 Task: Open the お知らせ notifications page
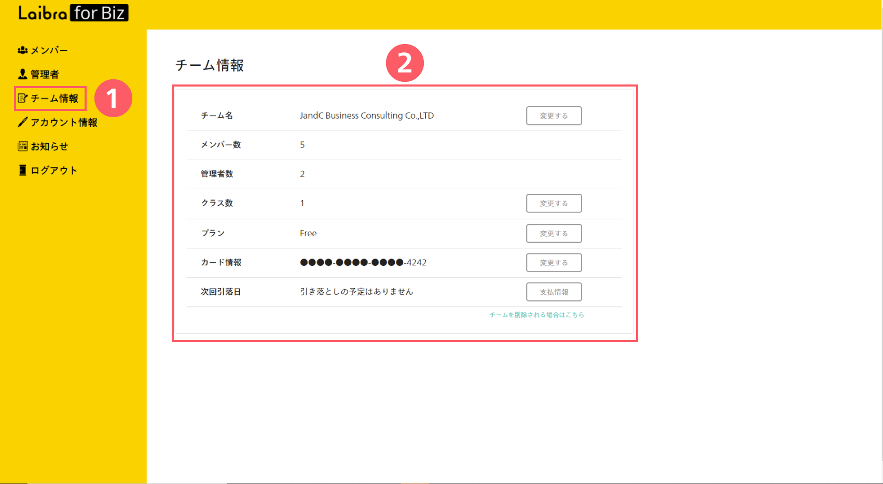pyautogui.click(x=49, y=146)
